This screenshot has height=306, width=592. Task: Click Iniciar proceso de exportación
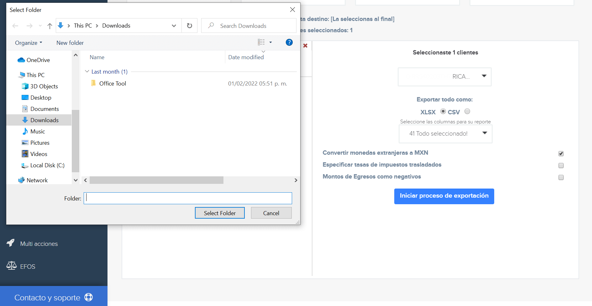point(444,196)
